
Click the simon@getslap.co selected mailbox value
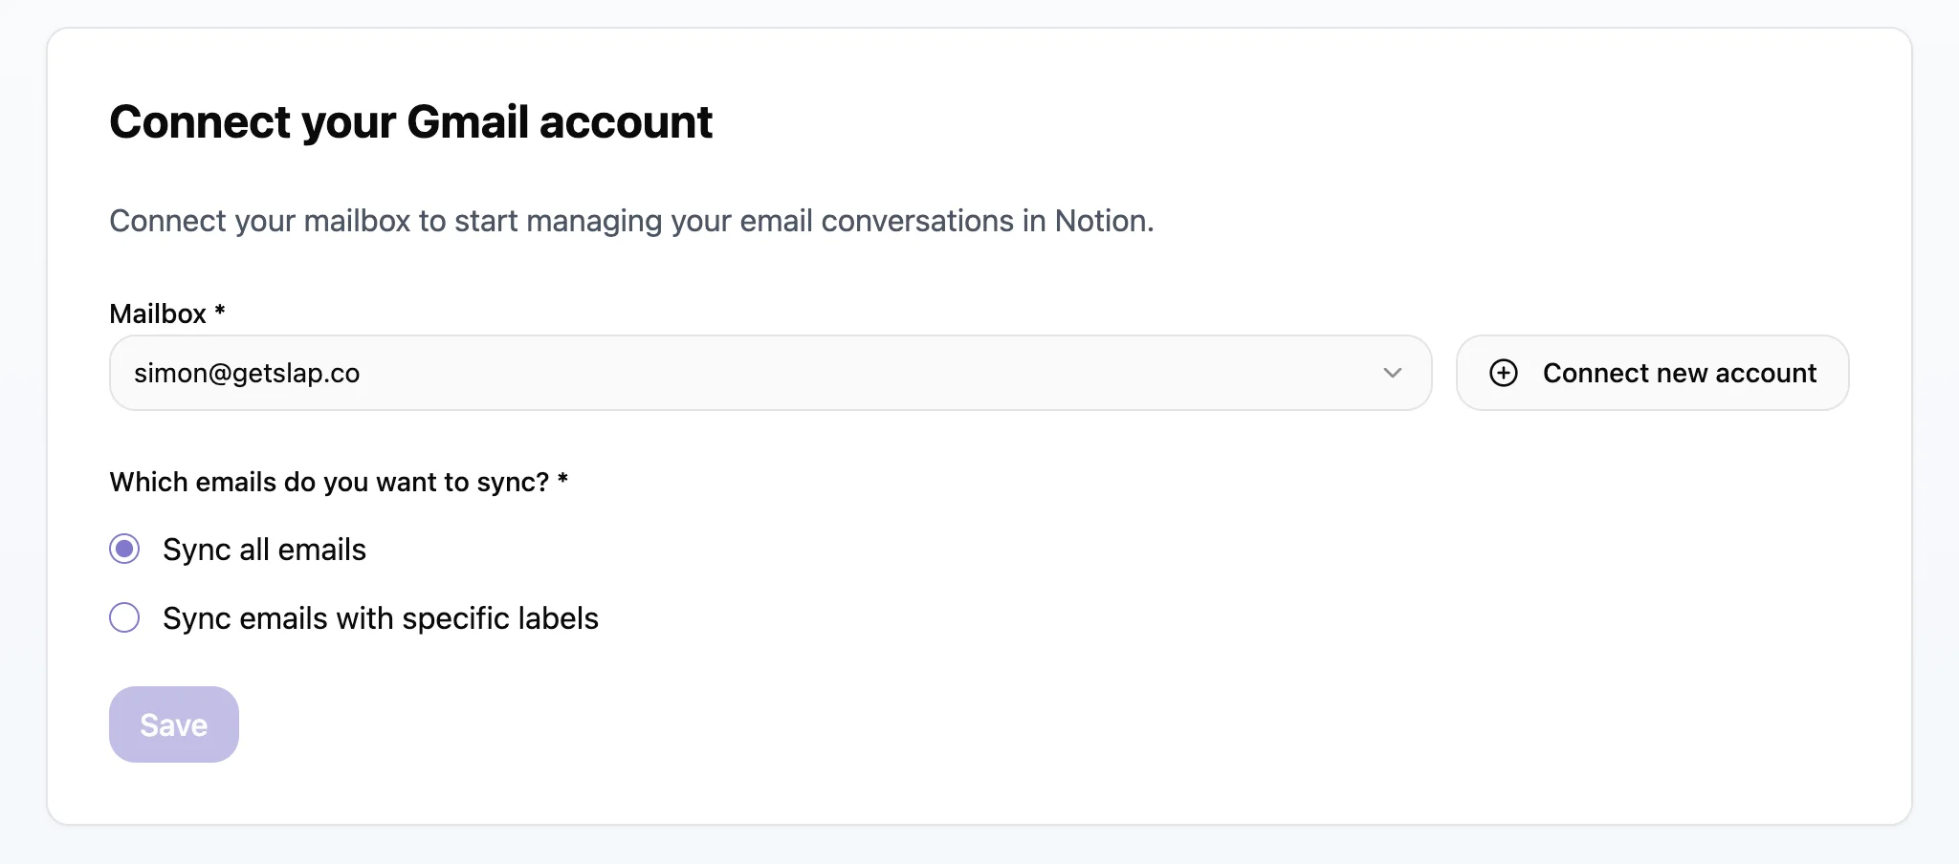[x=247, y=373]
